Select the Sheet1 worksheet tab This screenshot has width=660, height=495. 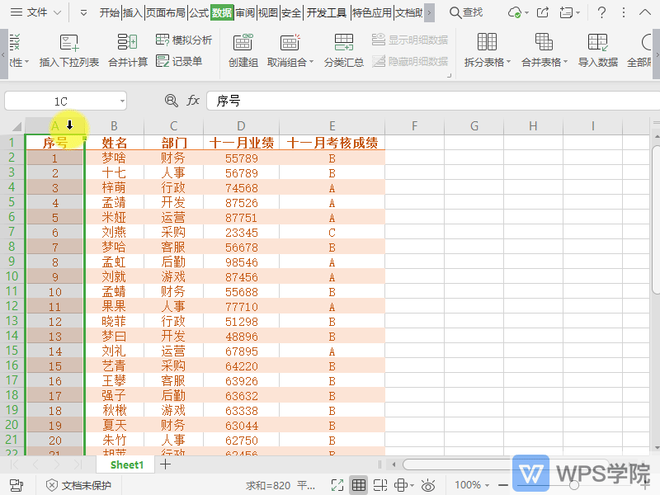(x=126, y=464)
